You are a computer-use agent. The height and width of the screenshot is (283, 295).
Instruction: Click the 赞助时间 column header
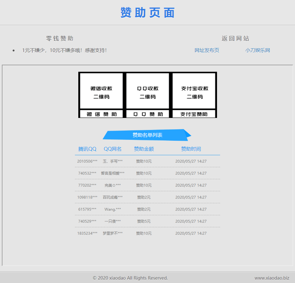pyautogui.click(x=191, y=149)
